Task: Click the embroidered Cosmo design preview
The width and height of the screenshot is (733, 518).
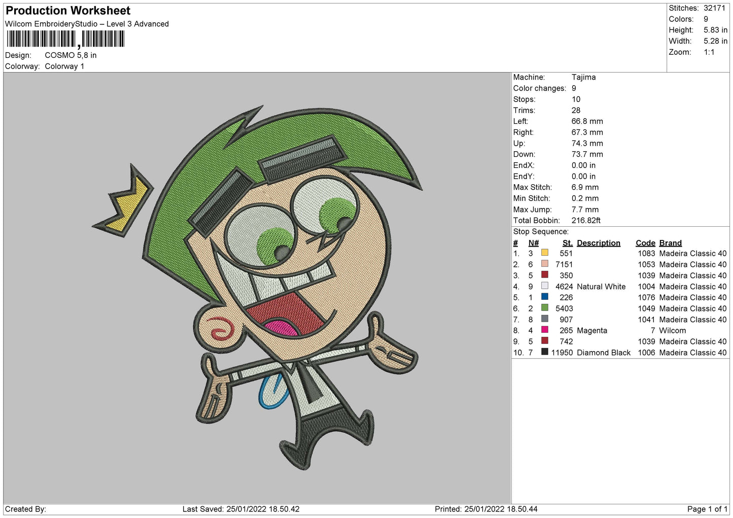Action: pos(257,288)
